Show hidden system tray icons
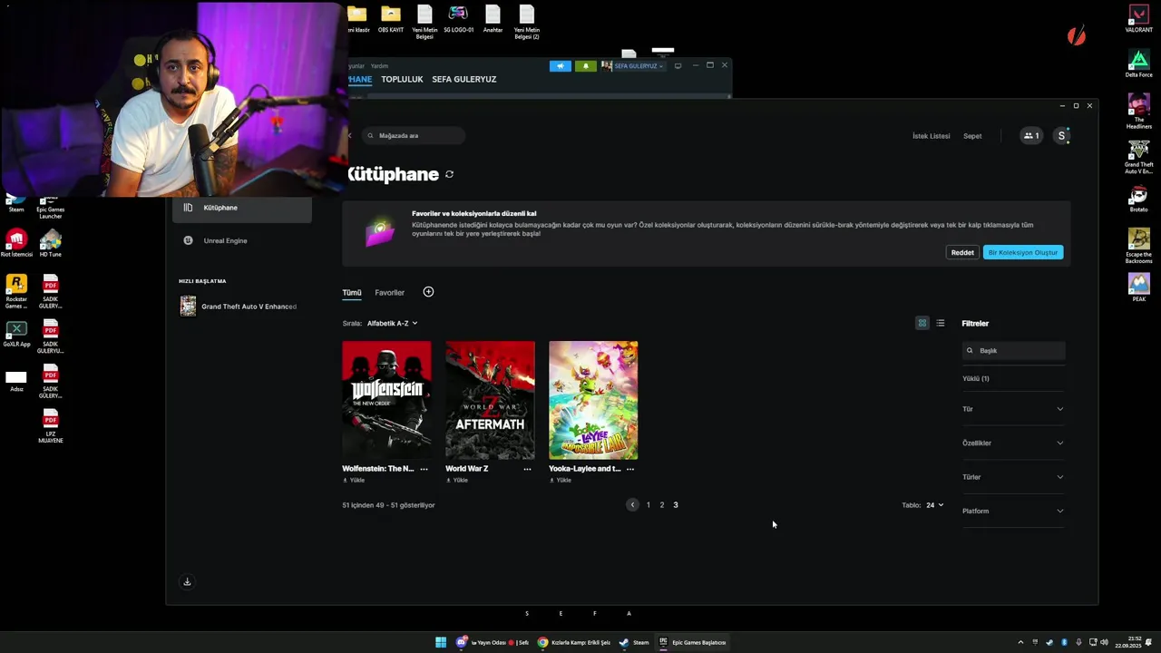 [1020, 642]
